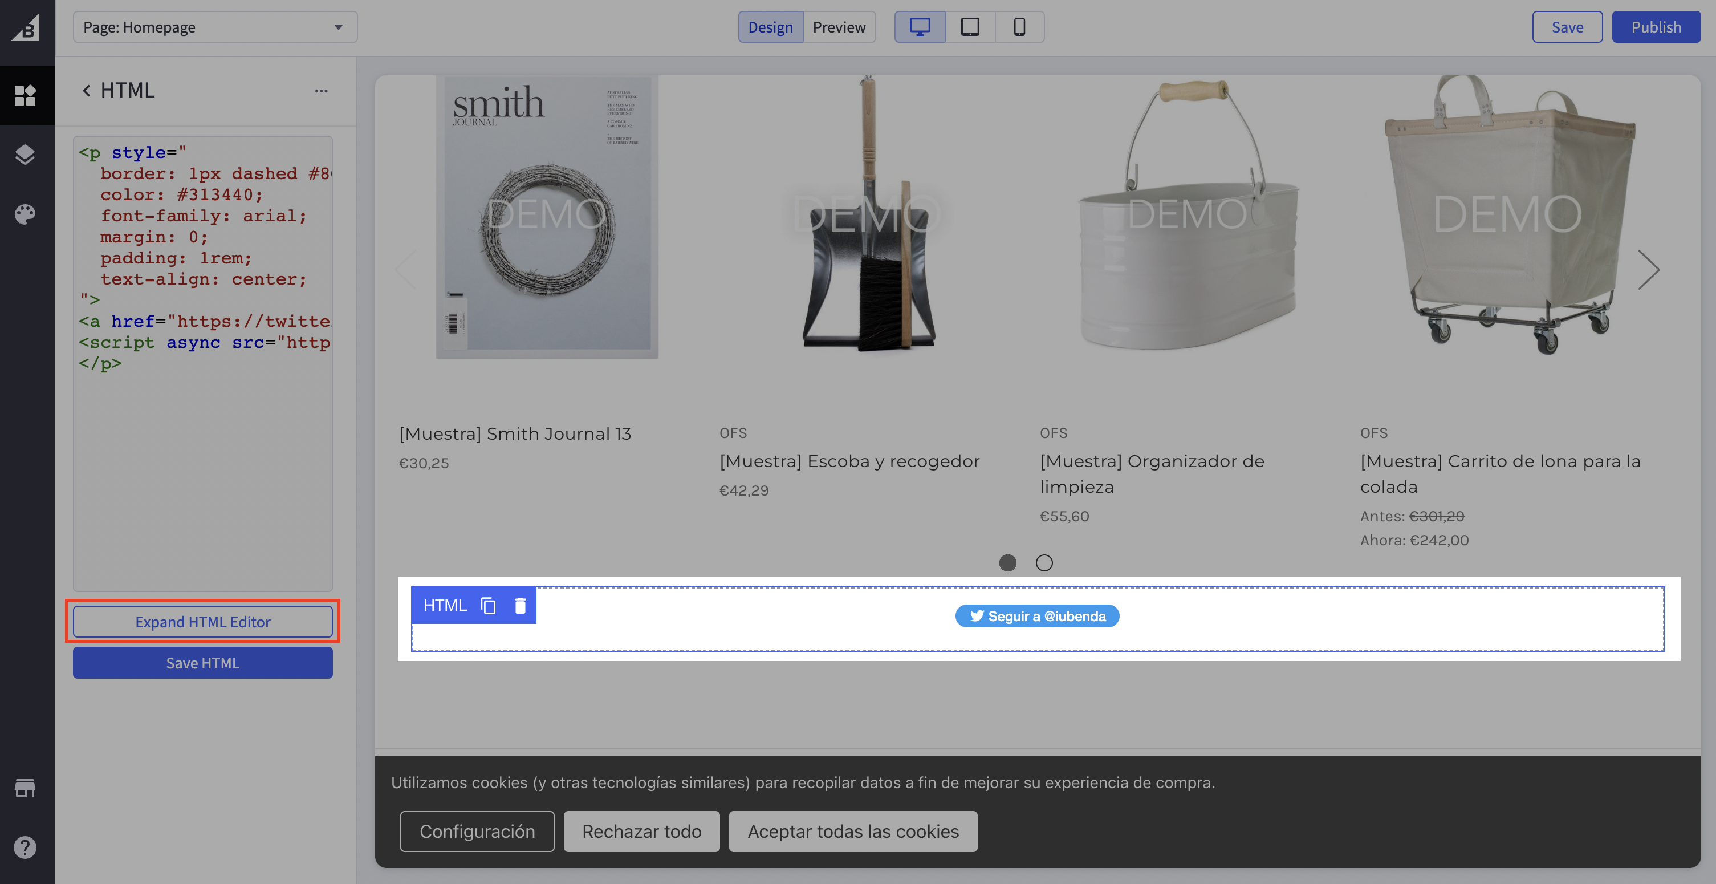
Task: Switch to Preview mode tab
Action: point(839,27)
